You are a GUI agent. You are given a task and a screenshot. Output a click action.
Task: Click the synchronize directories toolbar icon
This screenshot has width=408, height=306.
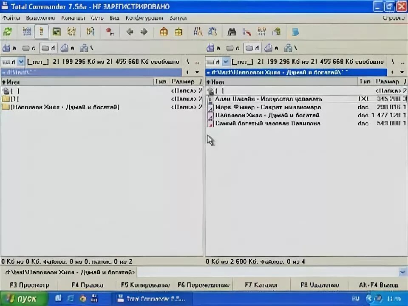(261, 32)
